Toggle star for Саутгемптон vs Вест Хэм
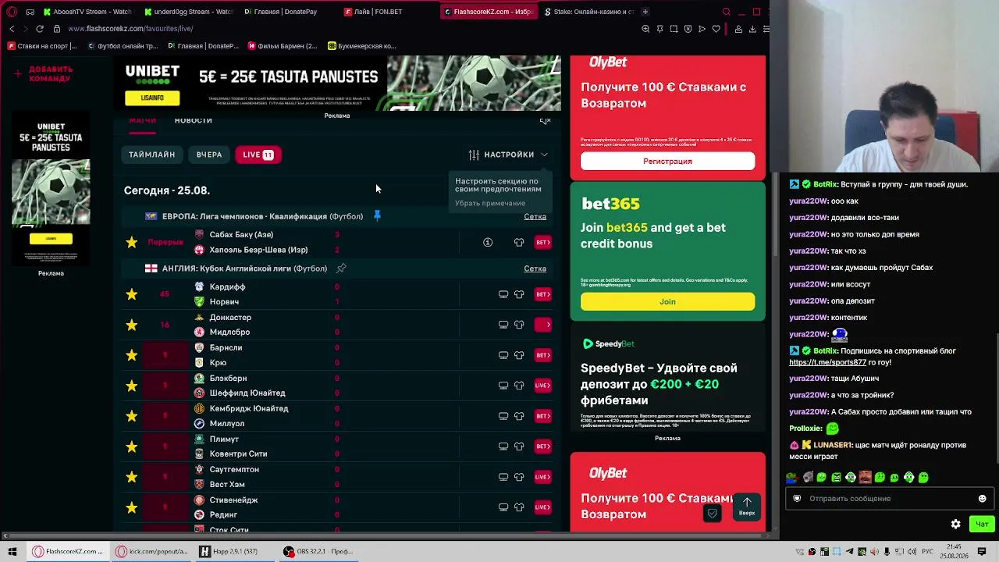The image size is (999, 562). pos(131,477)
